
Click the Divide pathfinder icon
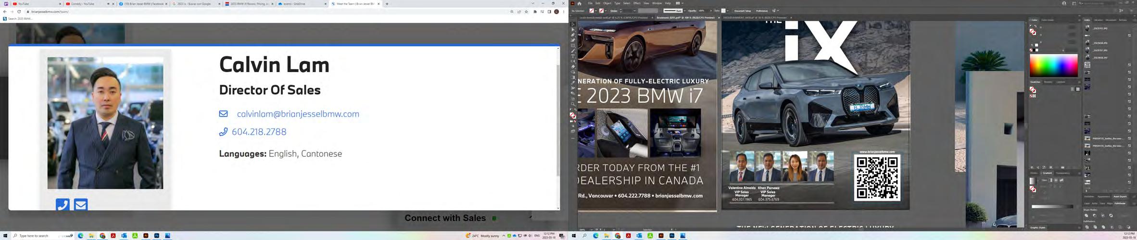click(1087, 227)
